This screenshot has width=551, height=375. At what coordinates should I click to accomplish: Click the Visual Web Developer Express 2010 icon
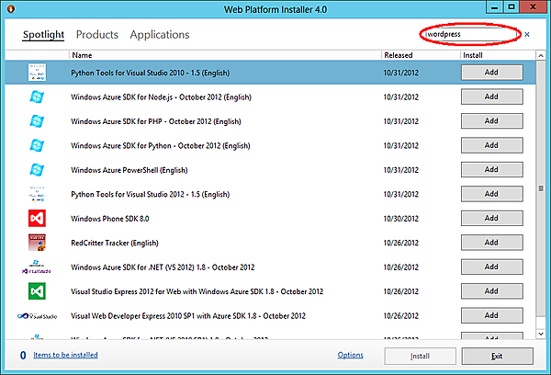[x=37, y=315]
